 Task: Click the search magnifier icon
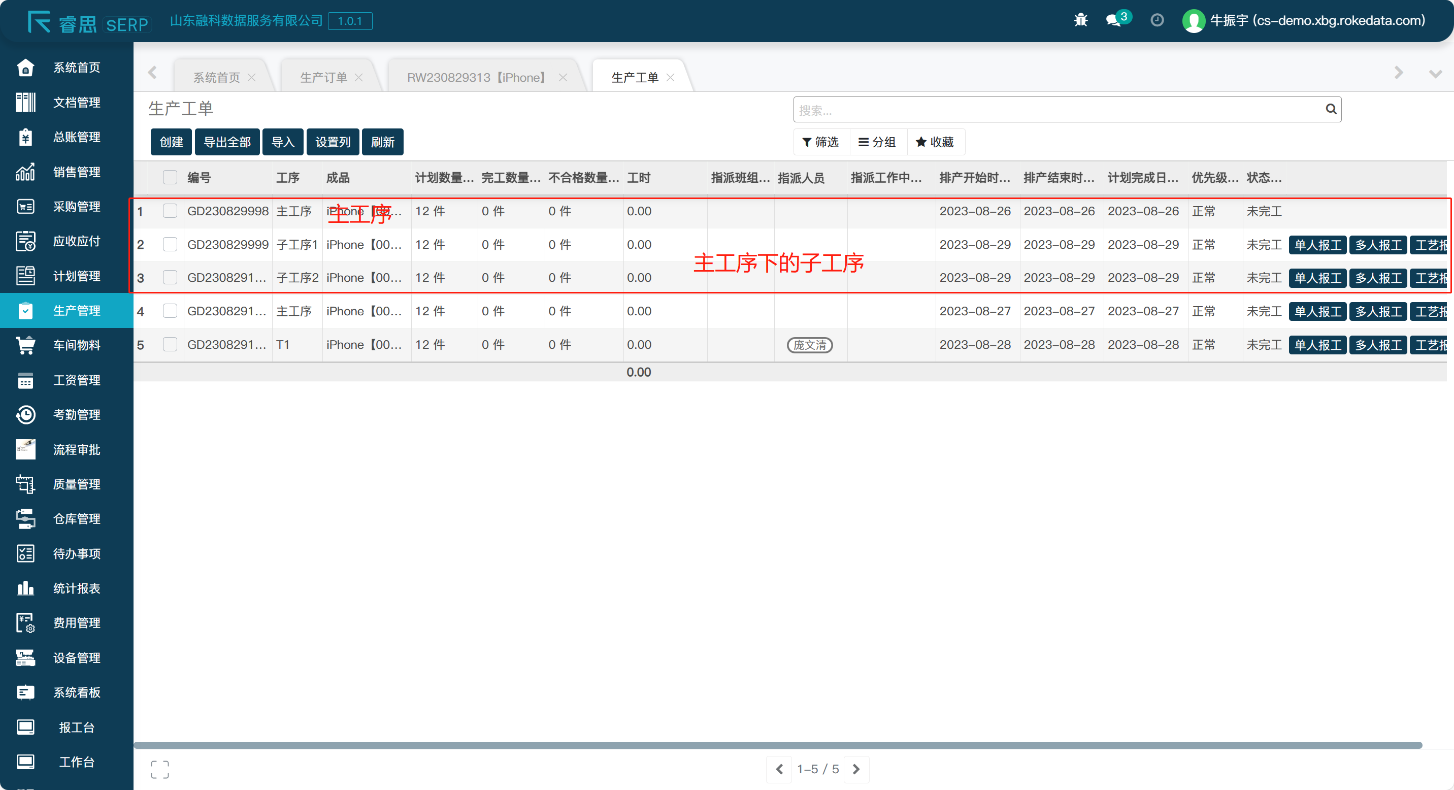pyautogui.click(x=1331, y=110)
